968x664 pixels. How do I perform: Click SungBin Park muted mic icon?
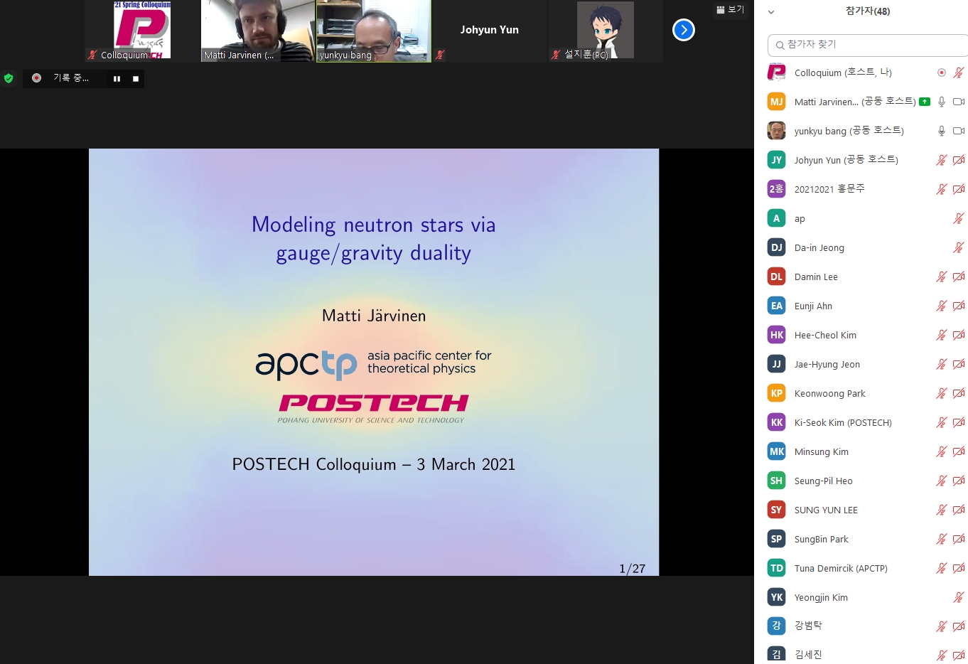coord(942,539)
